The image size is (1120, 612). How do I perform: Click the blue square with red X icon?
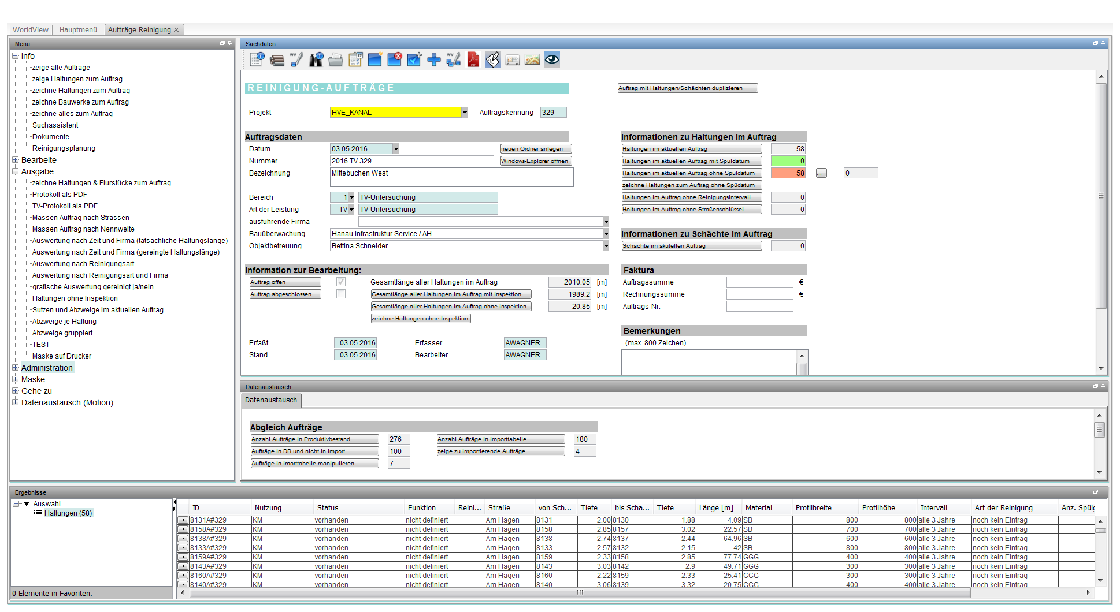click(395, 59)
